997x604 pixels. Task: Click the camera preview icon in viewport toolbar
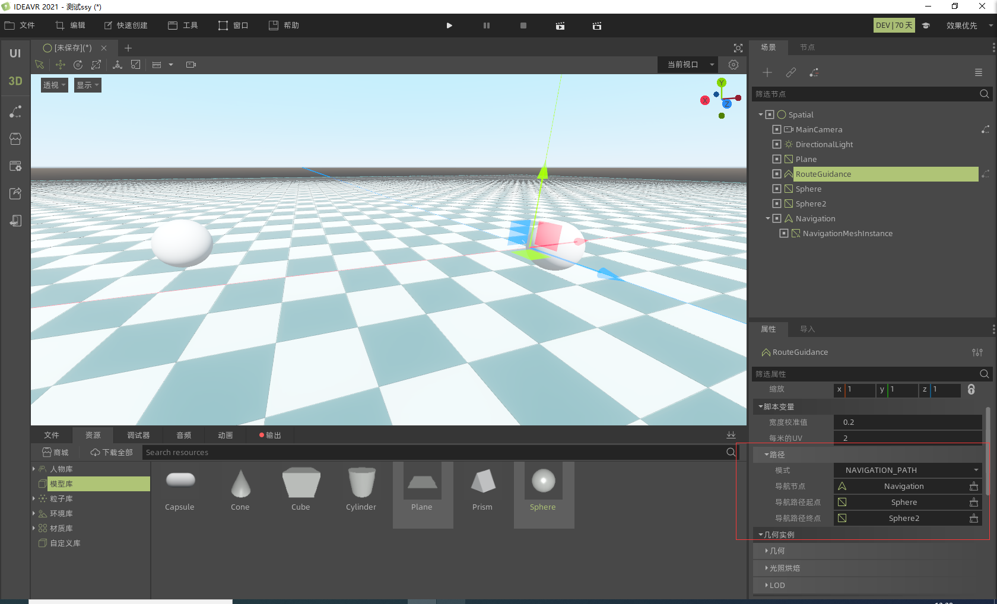point(191,65)
